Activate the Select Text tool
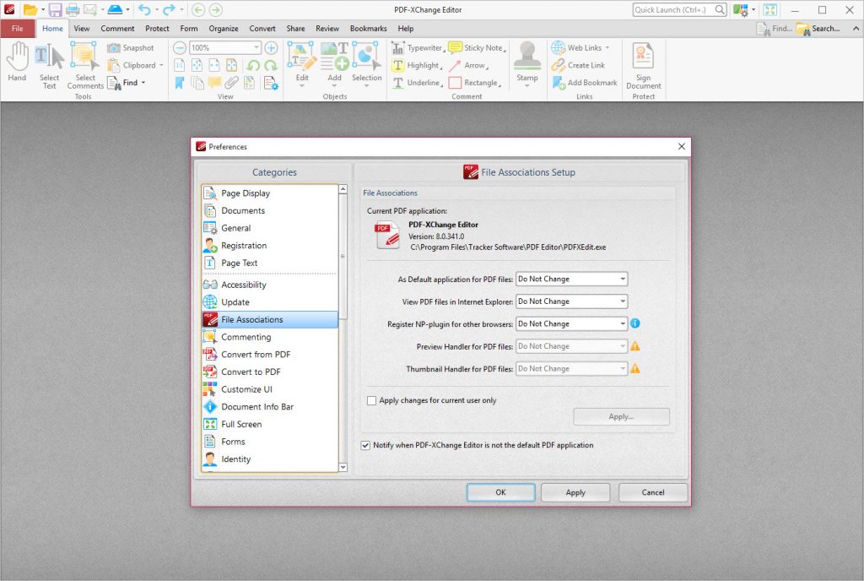864x581 pixels. 49,66
